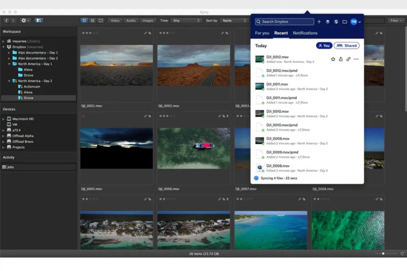Click the tag icon on DJI_0001.mov
The height and width of the screenshot is (271, 407).
click(150, 33)
